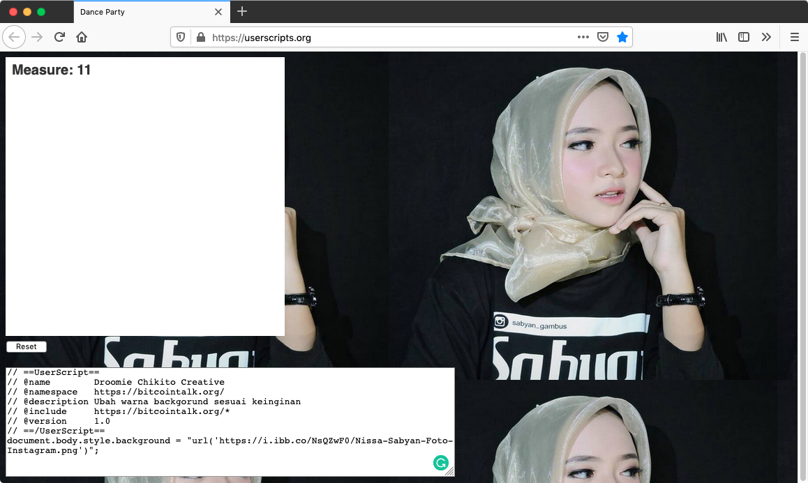Click inside the userscript code text area

(x=230, y=422)
